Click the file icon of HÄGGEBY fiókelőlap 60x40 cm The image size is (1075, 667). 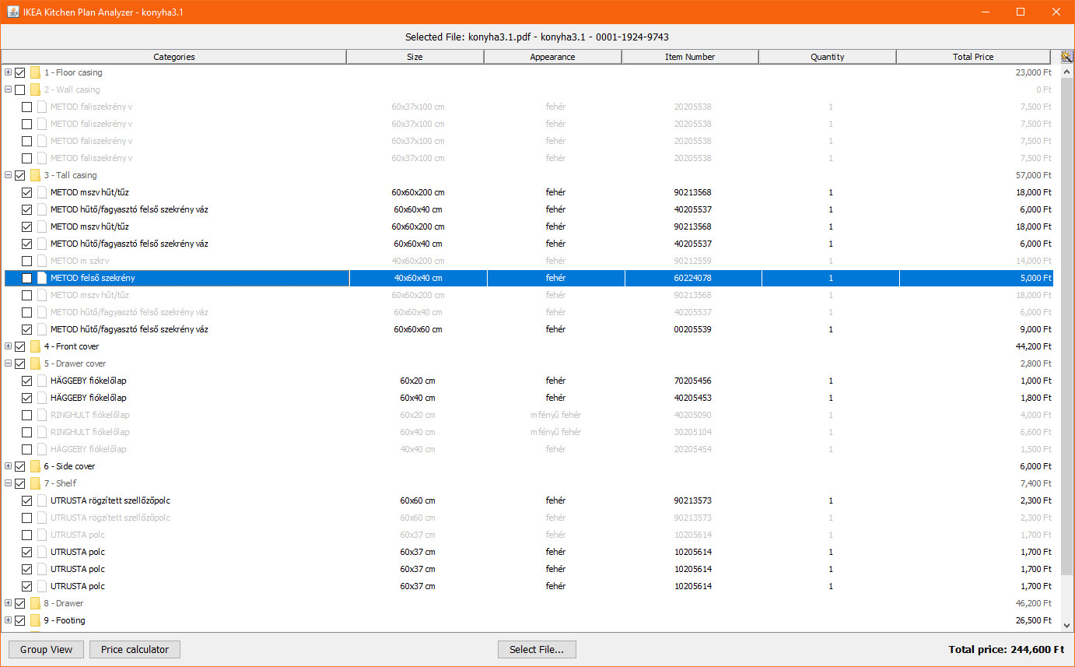click(x=42, y=398)
